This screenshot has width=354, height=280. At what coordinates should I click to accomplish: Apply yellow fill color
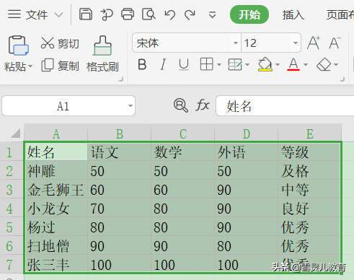click(265, 64)
